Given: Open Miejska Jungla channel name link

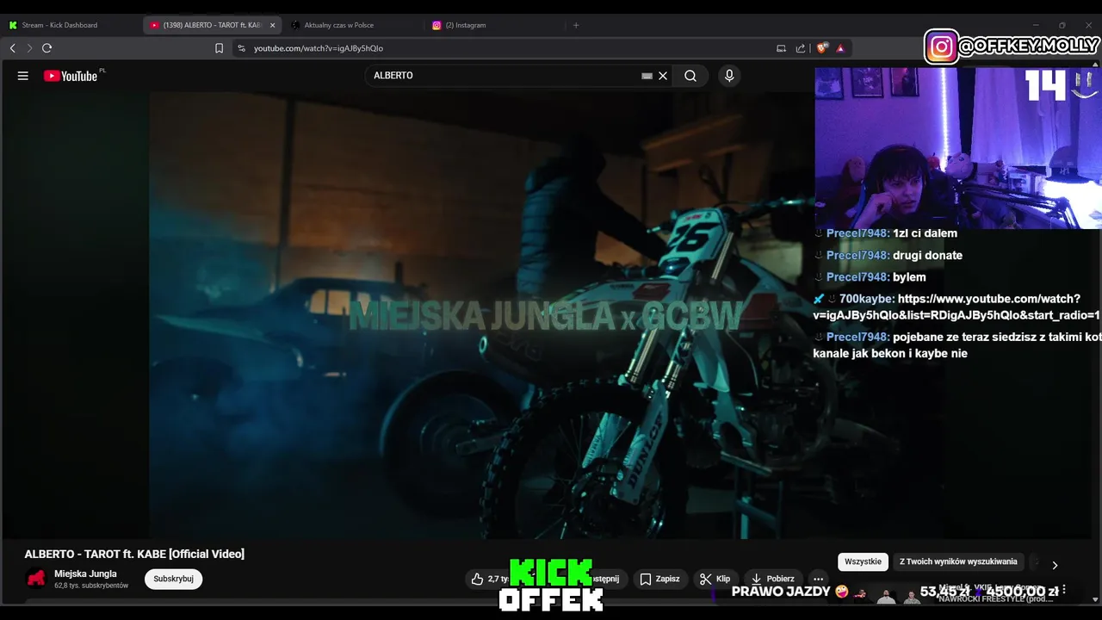Looking at the screenshot, I should click(x=85, y=573).
